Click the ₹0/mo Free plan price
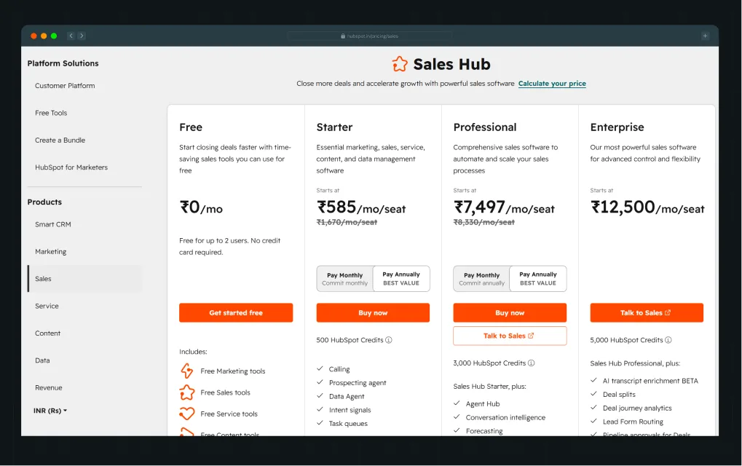This screenshot has height=466, width=742. [x=201, y=208]
